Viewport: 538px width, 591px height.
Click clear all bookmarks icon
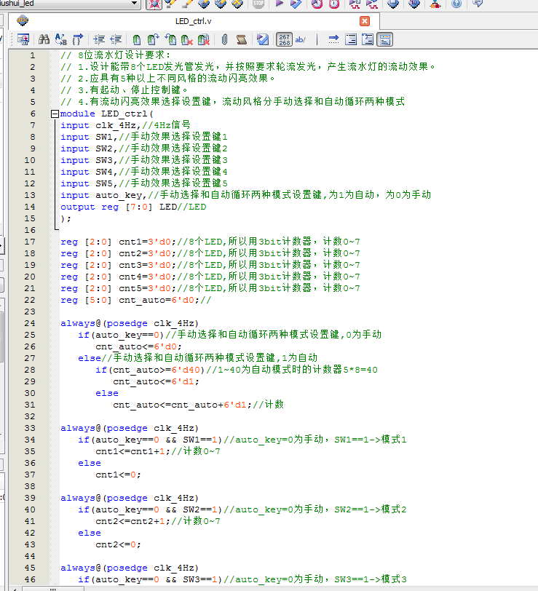pos(205,39)
